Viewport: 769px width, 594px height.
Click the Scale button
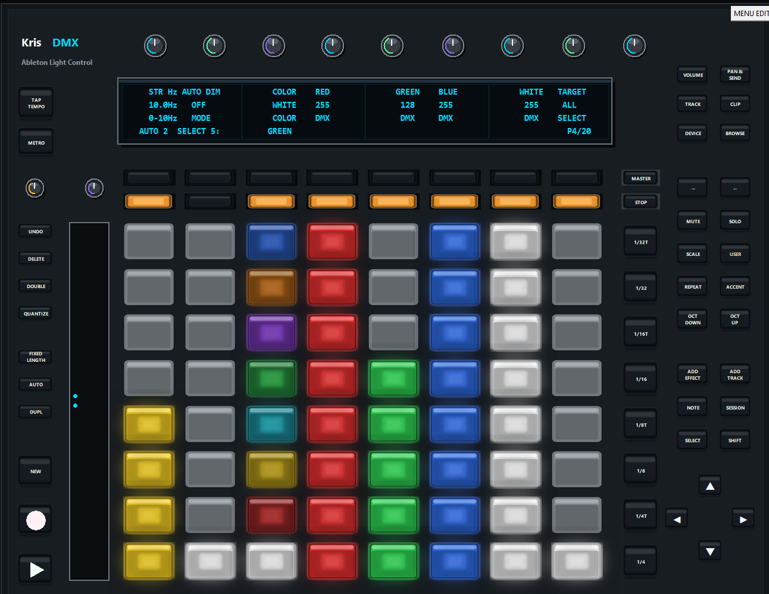pyautogui.click(x=692, y=254)
